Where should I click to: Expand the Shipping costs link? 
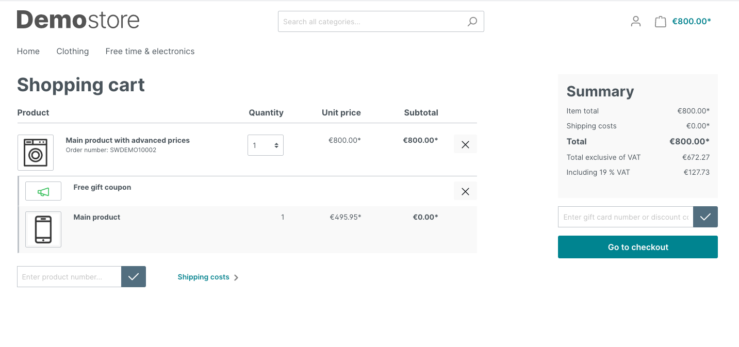(208, 277)
